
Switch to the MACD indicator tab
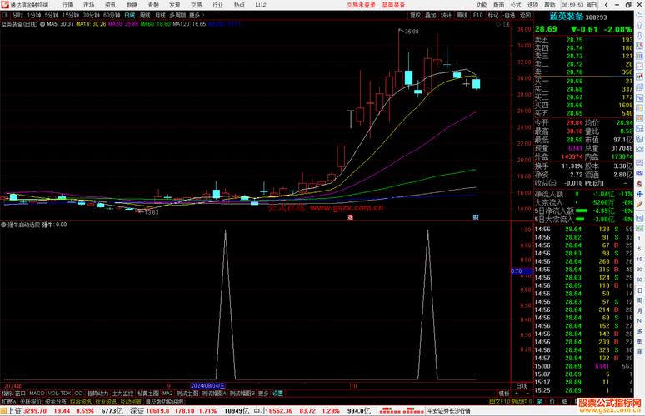click(37, 393)
